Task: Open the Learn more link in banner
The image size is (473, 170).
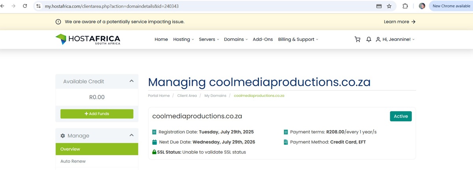Action: pyautogui.click(x=400, y=22)
